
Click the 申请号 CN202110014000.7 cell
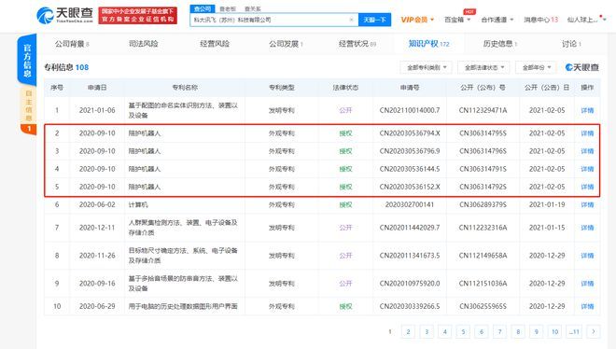click(x=410, y=111)
